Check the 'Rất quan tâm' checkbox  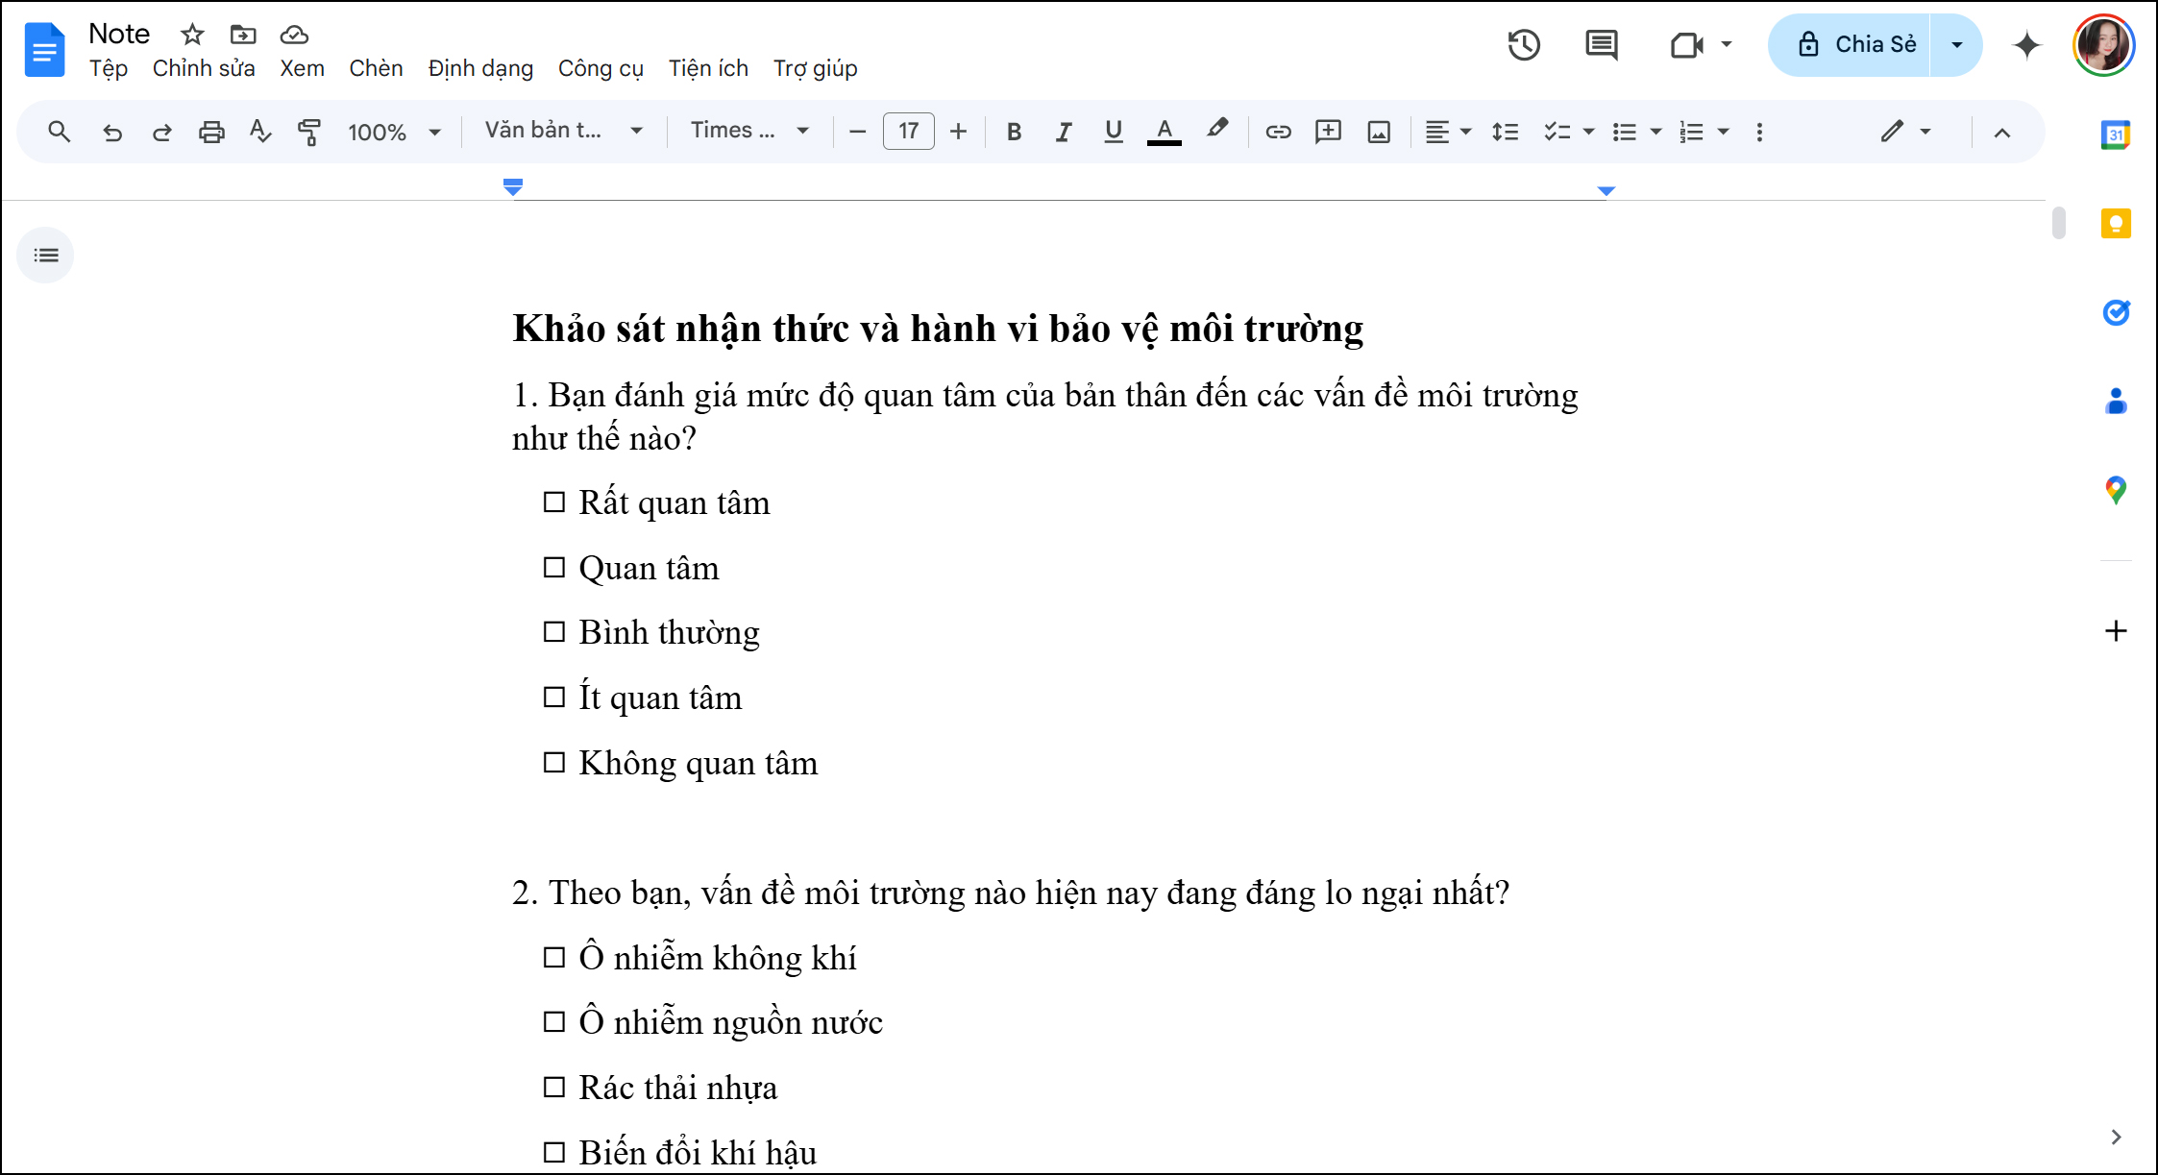click(x=554, y=502)
